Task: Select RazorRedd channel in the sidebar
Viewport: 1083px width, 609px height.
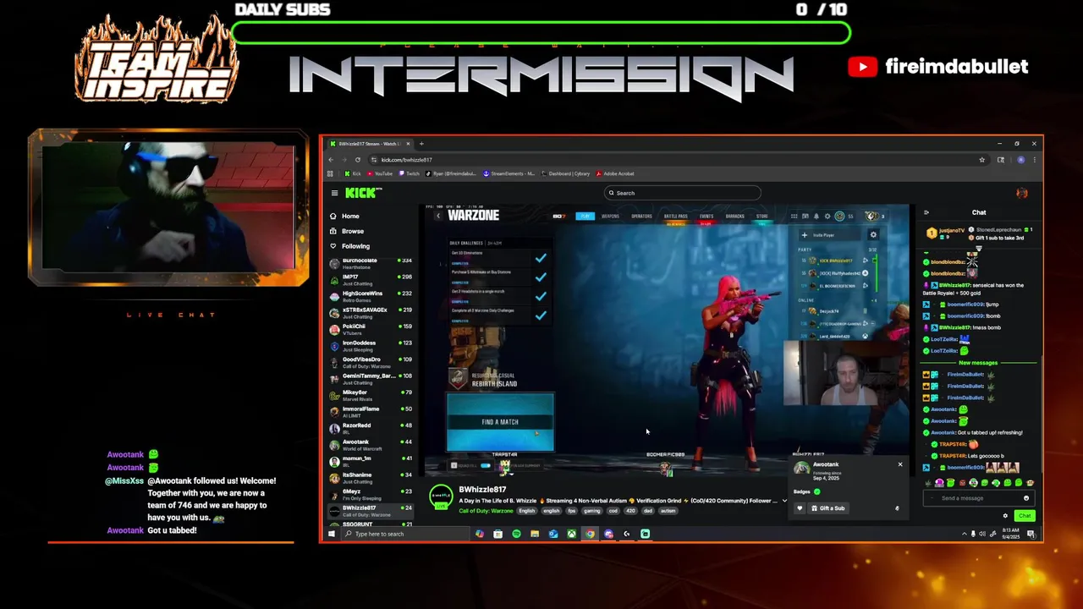Action: (x=371, y=428)
